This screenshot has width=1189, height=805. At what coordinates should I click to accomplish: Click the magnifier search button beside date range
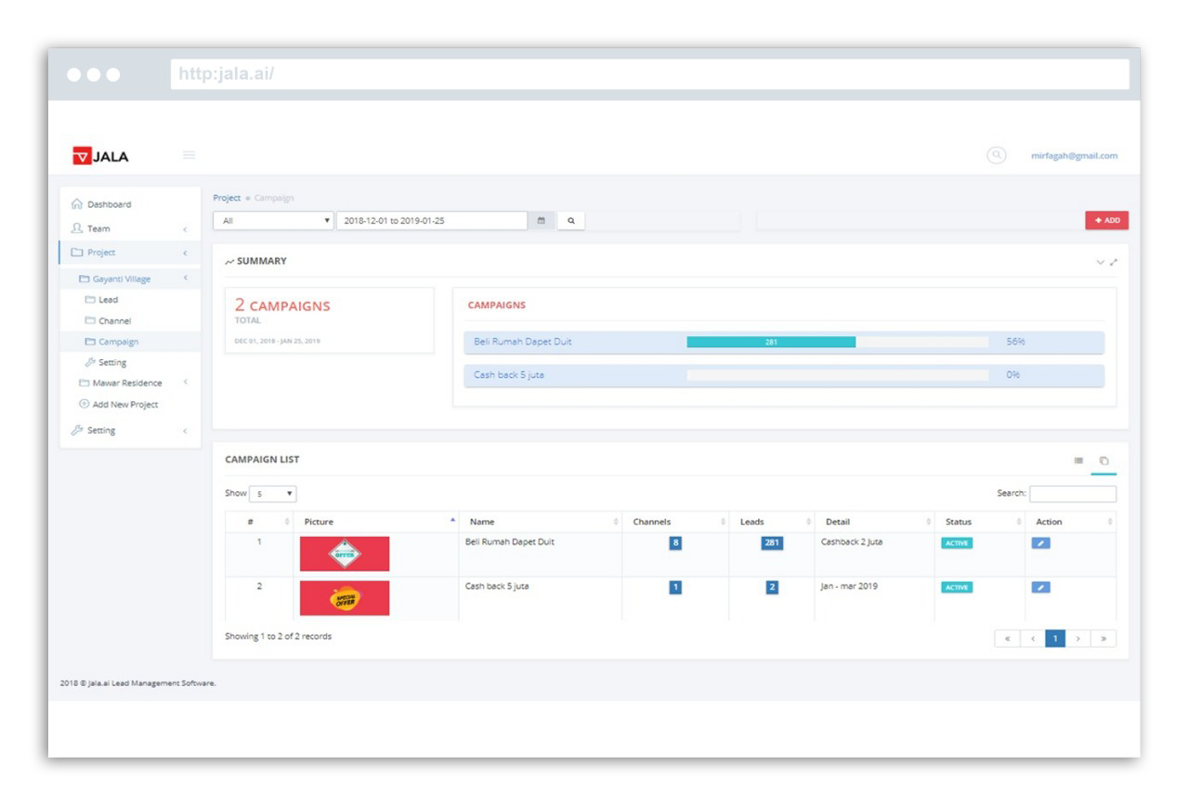tap(571, 221)
